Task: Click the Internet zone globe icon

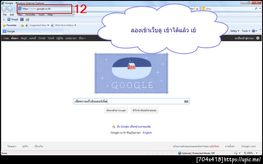Action: click(180, 153)
